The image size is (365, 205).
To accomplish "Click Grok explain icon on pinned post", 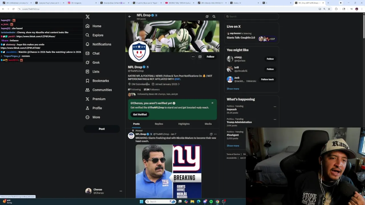I will (x=211, y=134).
